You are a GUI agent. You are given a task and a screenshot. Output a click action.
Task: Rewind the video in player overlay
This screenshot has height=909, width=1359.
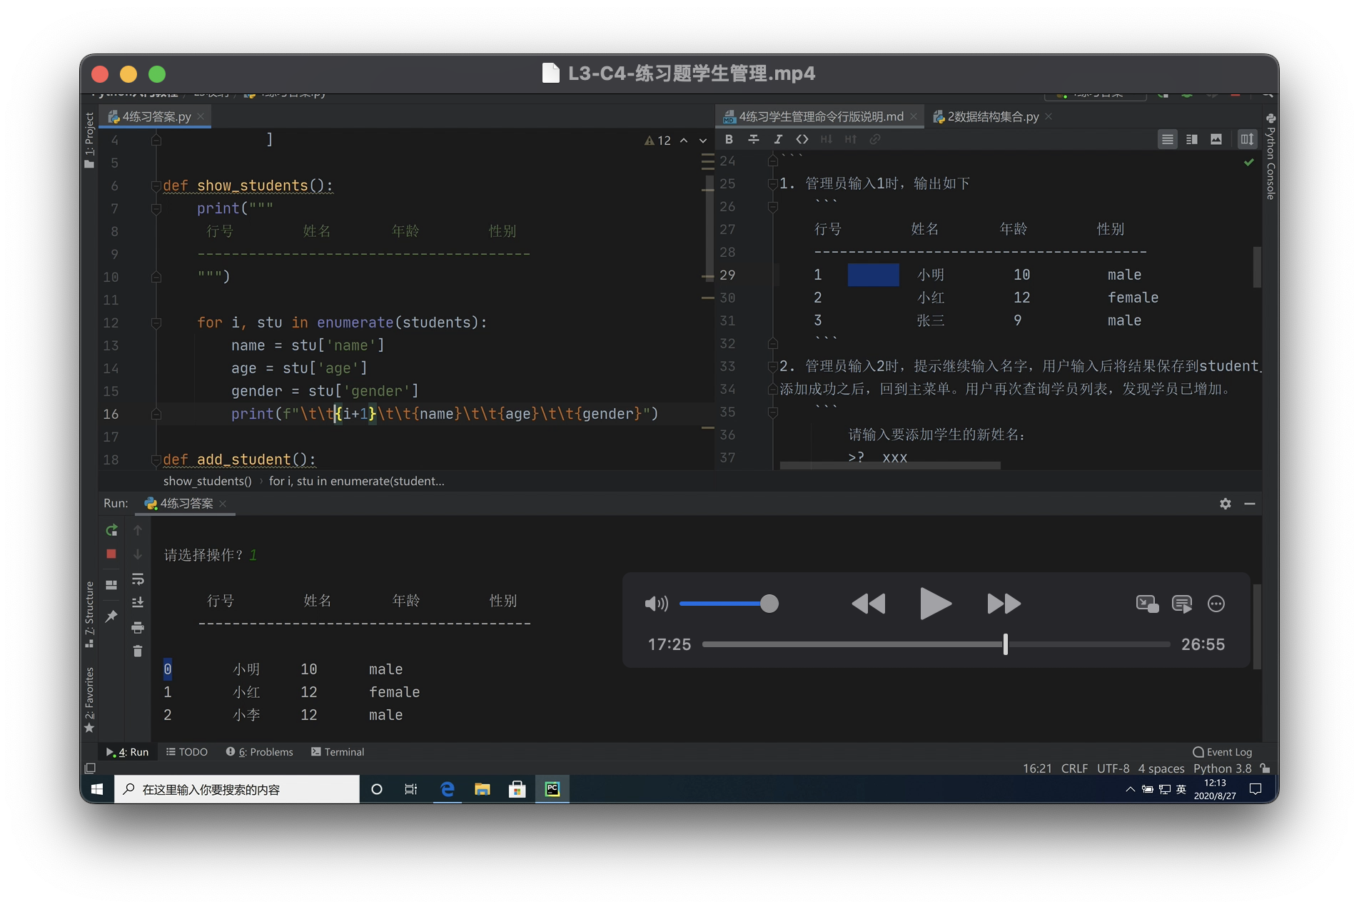pyautogui.click(x=868, y=604)
